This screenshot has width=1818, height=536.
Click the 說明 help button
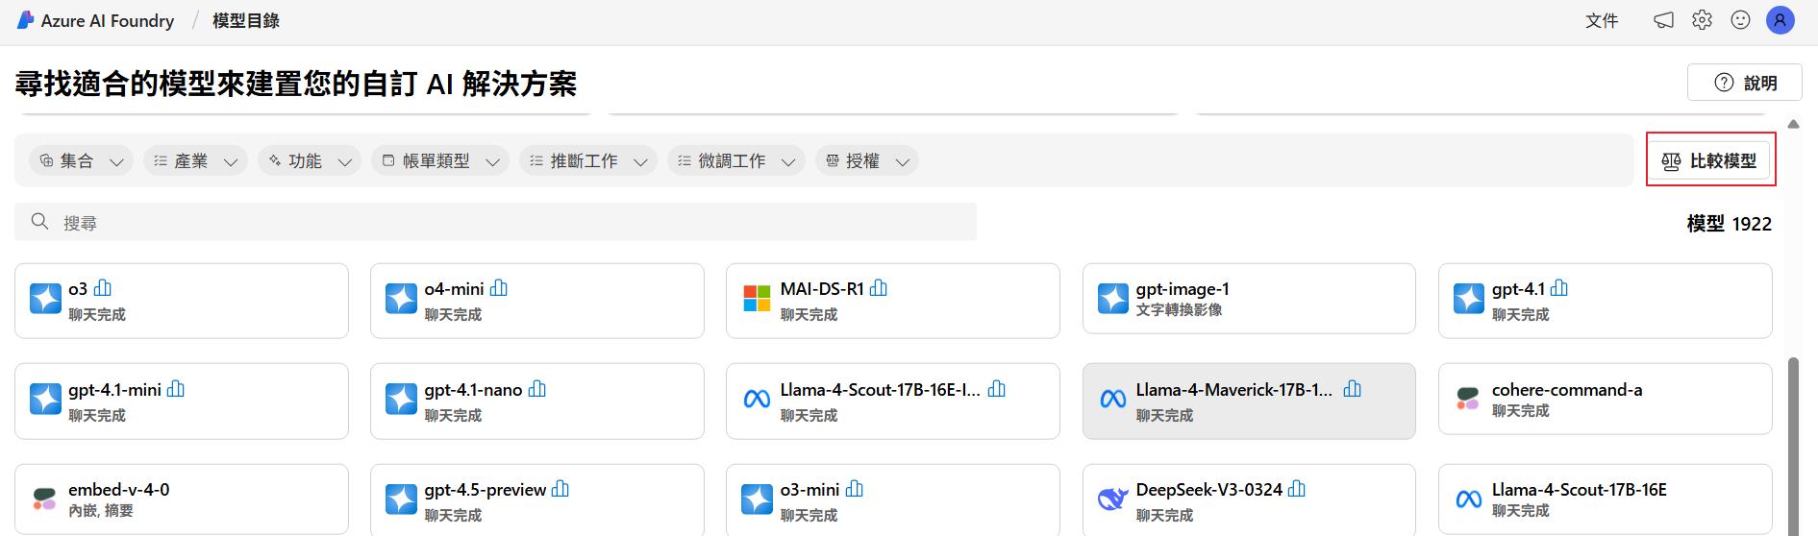pyautogui.click(x=1746, y=83)
